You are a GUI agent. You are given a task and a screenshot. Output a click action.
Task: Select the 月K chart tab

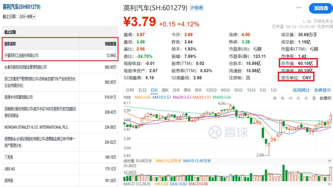tap(176, 90)
